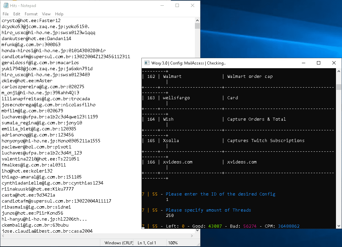Expand the View menu in Notepad
Screen dimensions: 342x247
pos(46,14)
